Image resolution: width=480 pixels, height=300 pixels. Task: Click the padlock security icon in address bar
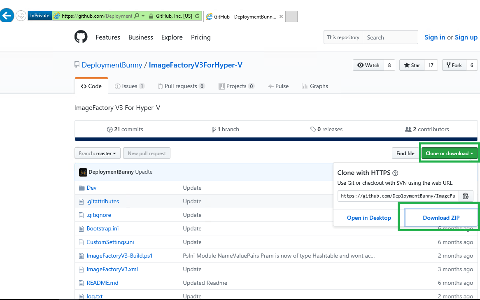[151, 16]
